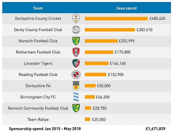The height and width of the screenshot is (136, 173).
Task: Select the £480,420 orange bar
Action: (x=116, y=19)
